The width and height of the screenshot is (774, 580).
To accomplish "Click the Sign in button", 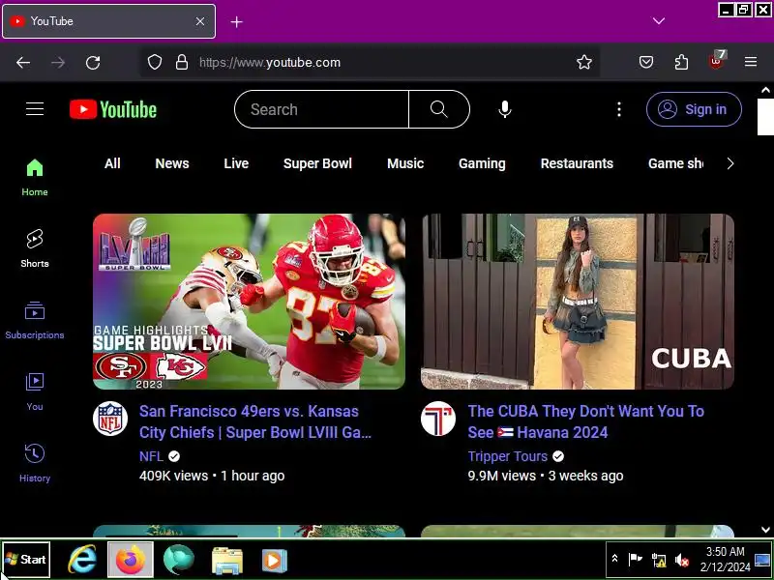I will pos(694,109).
